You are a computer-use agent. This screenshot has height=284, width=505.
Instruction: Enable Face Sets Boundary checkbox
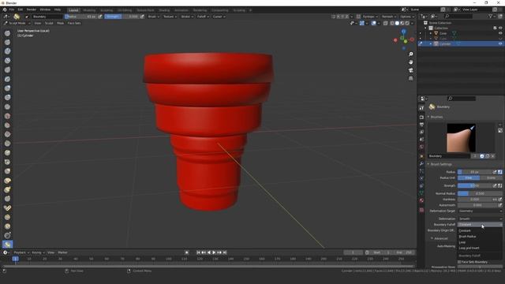(459, 262)
